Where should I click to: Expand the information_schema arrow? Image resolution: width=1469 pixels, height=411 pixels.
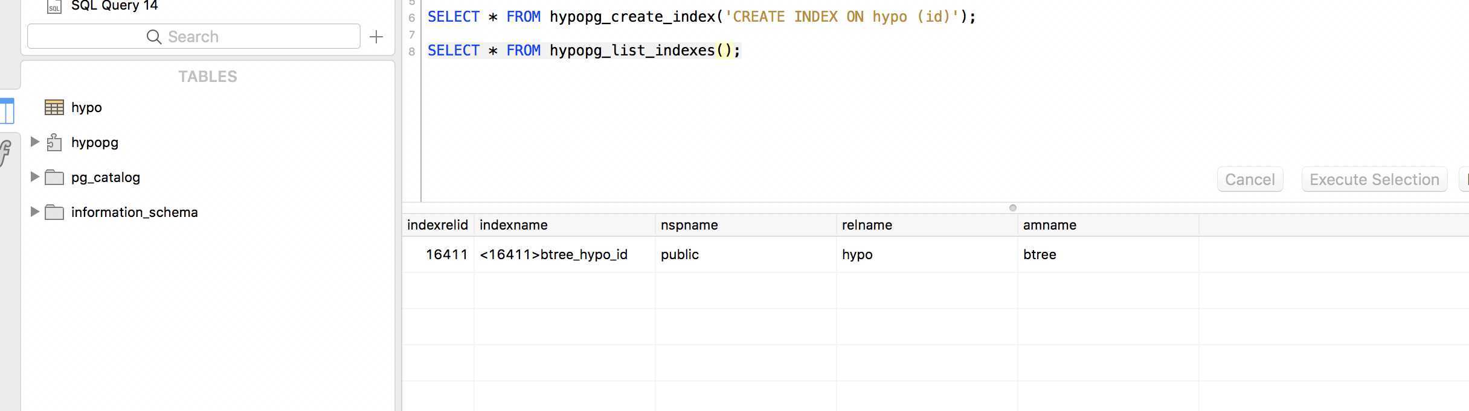point(35,212)
